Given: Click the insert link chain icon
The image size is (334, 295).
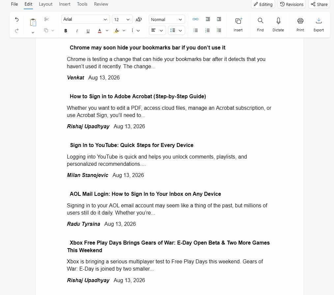Looking at the screenshot, I should pos(195,19).
